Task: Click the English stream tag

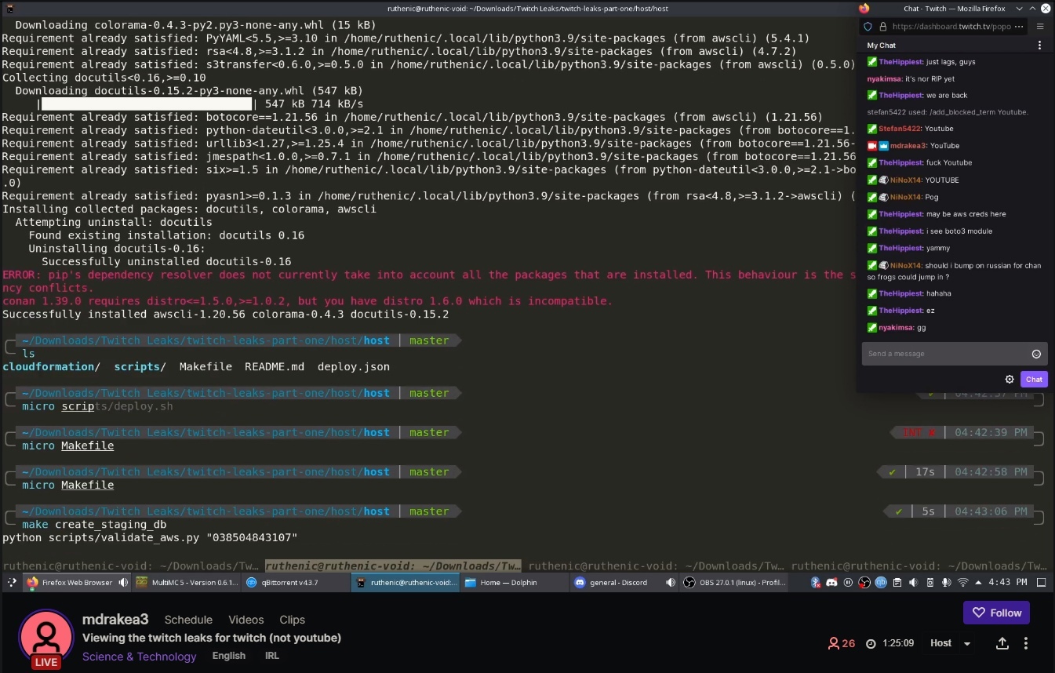Action: [229, 656]
